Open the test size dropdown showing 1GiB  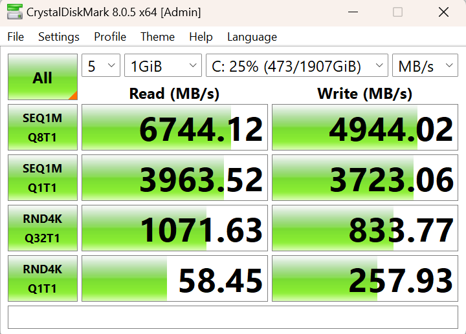[163, 65]
